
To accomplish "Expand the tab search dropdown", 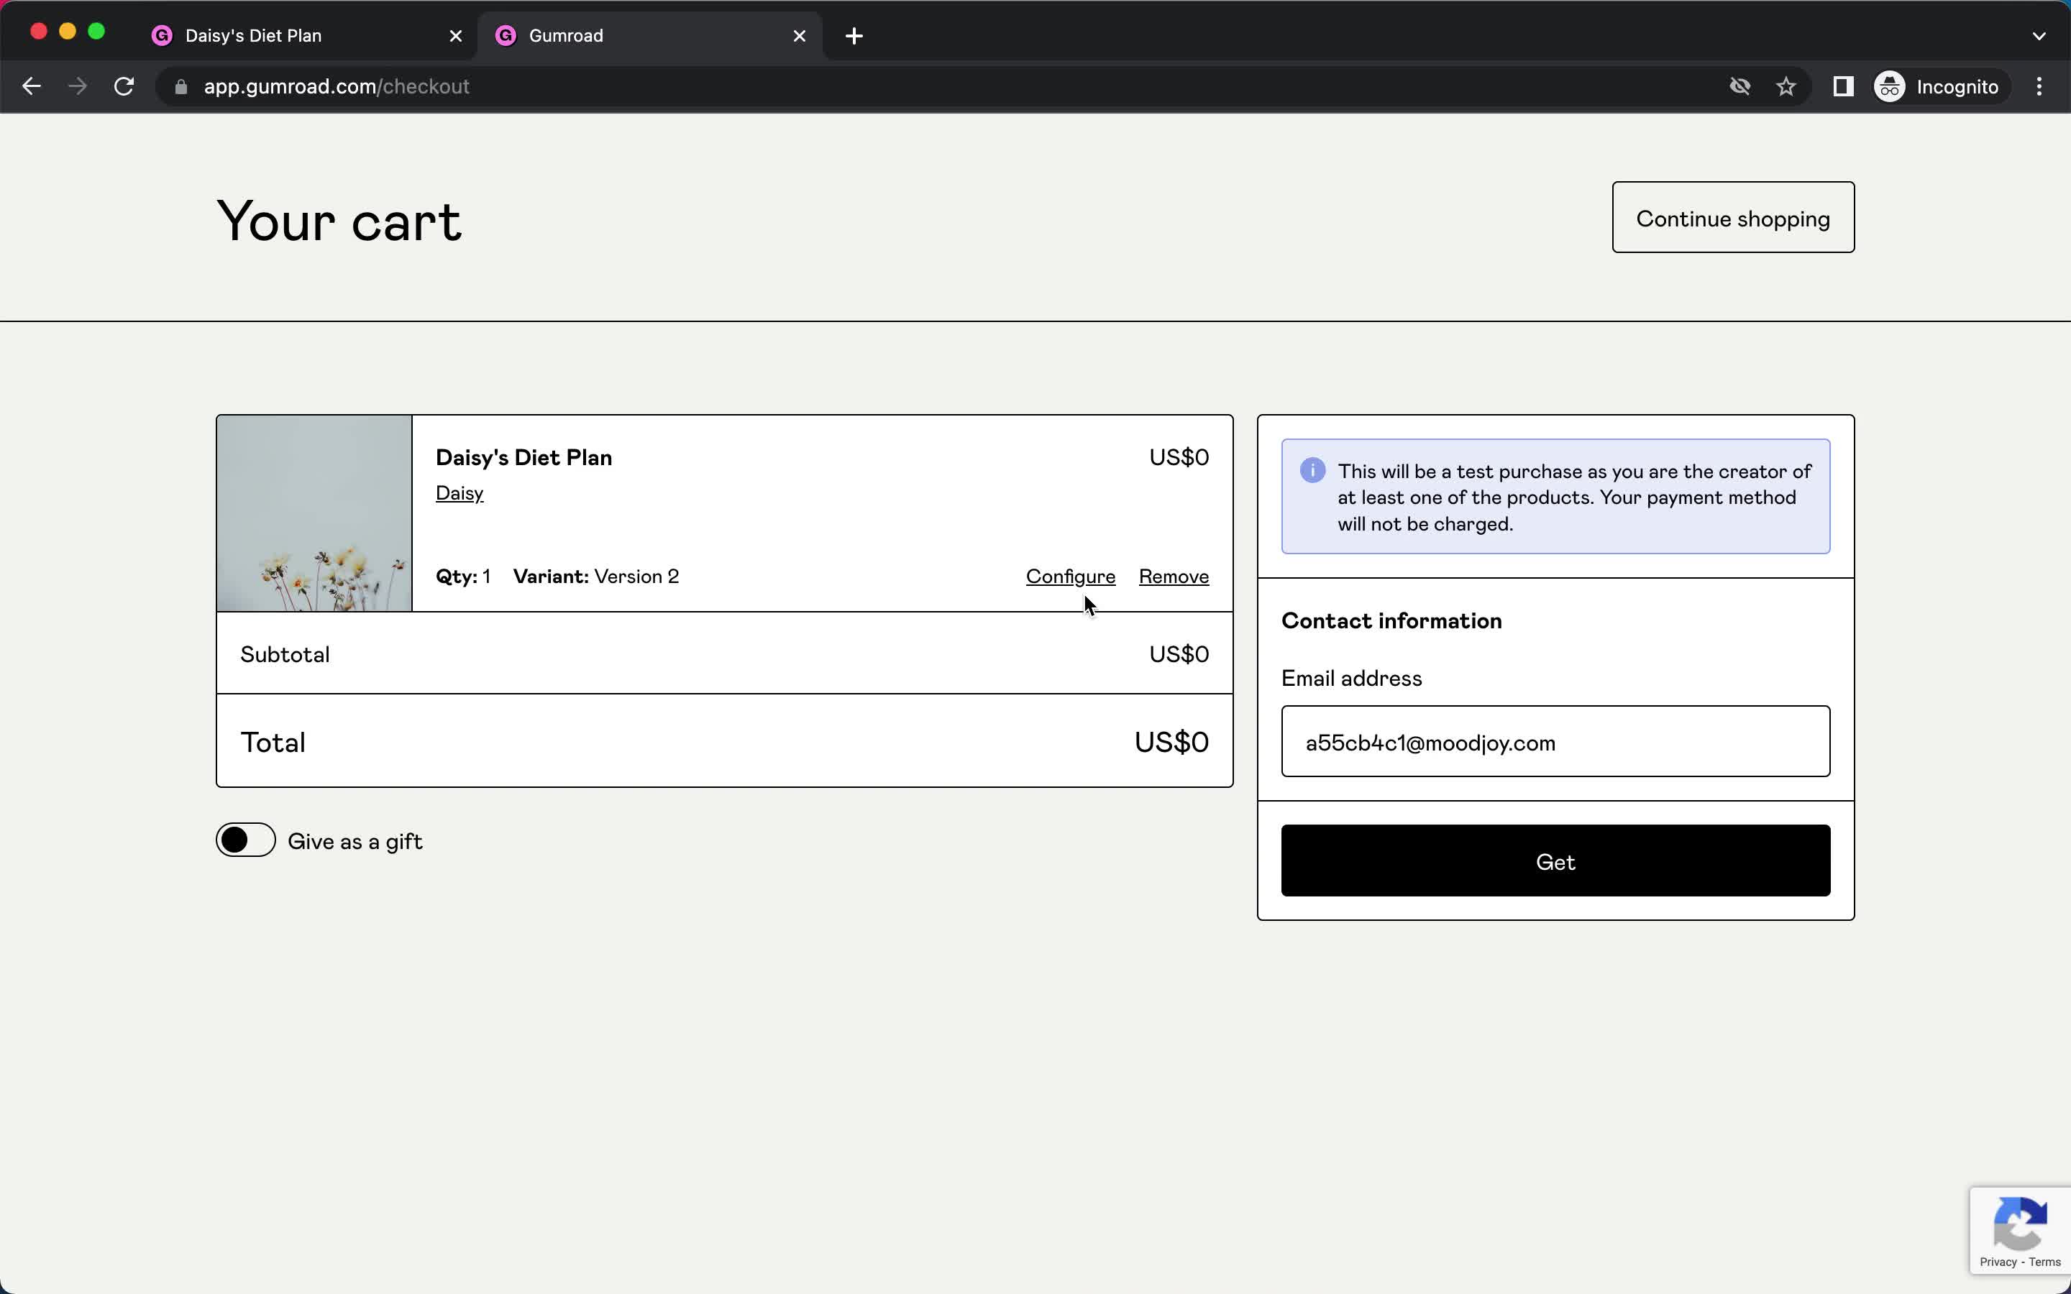I will (x=2039, y=36).
